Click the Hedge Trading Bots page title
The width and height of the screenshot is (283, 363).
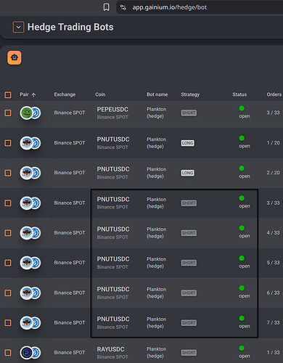(70, 27)
